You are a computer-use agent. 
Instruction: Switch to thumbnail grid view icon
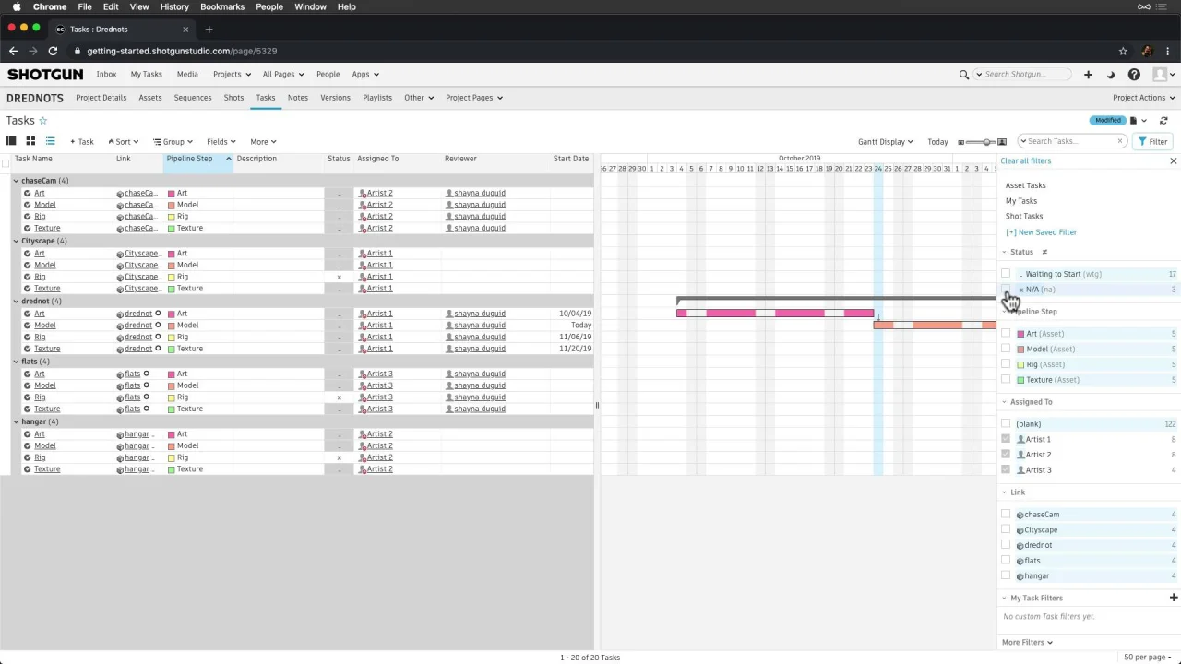[x=30, y=141]
